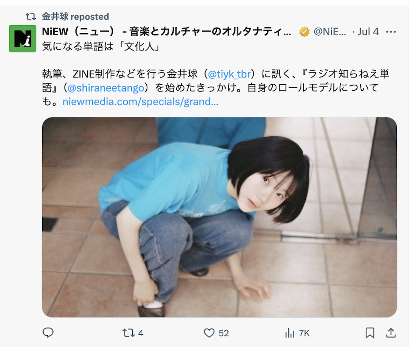Click the repost count 4
Screen dimensions: 409x347
pos(140,333)
